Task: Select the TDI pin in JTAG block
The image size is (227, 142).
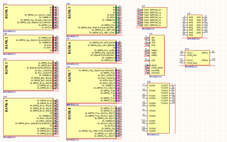Action: [x=153, y=38]
